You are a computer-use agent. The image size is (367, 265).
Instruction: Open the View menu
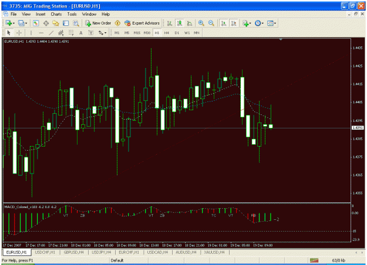(26, 14)
